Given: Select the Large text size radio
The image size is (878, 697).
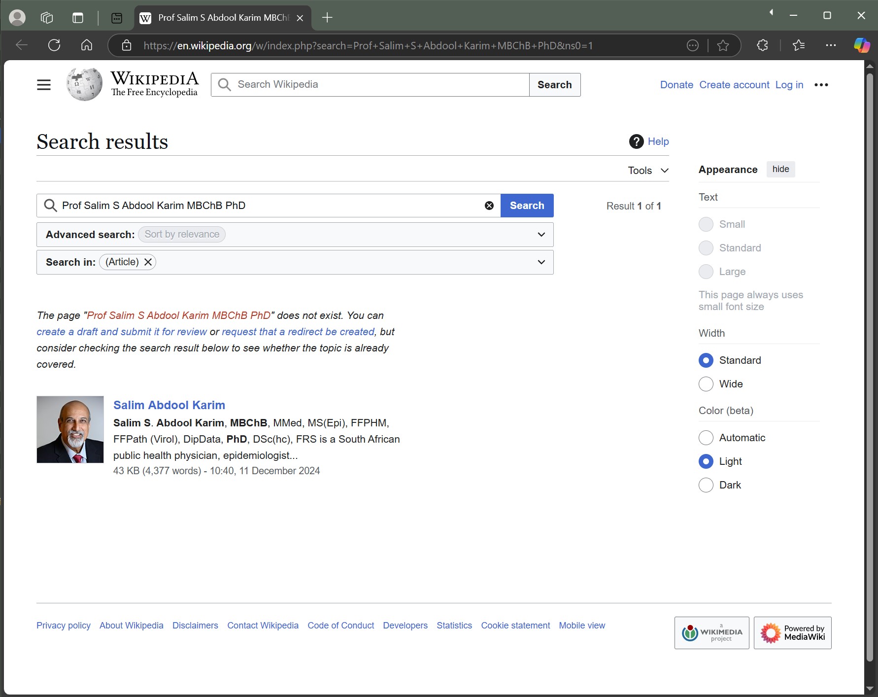Looking at the screenshot, I should click(x=706, y=272).
